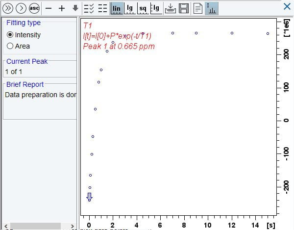Click the next peak single arrow icon

[21, 8]
